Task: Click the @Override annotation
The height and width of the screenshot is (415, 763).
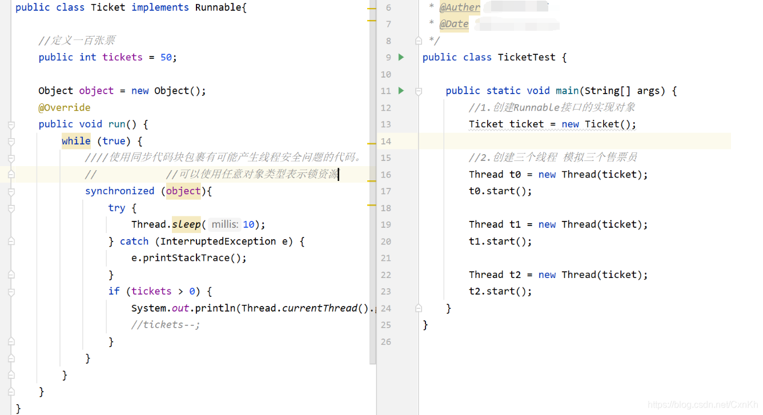Action: (x=65, y=107)
